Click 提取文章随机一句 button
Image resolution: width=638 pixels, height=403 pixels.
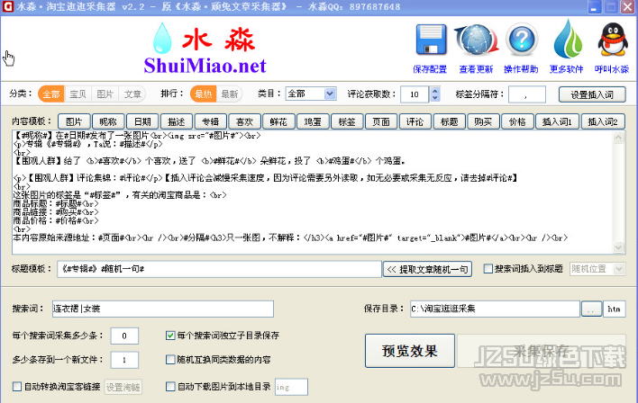(428, 269)
